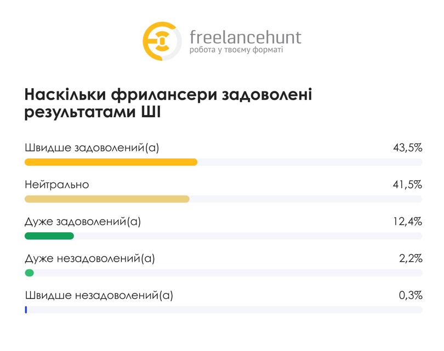Select the 'Дуже задоволений(а)' label
Screen dimensions: 444x351
83,221
